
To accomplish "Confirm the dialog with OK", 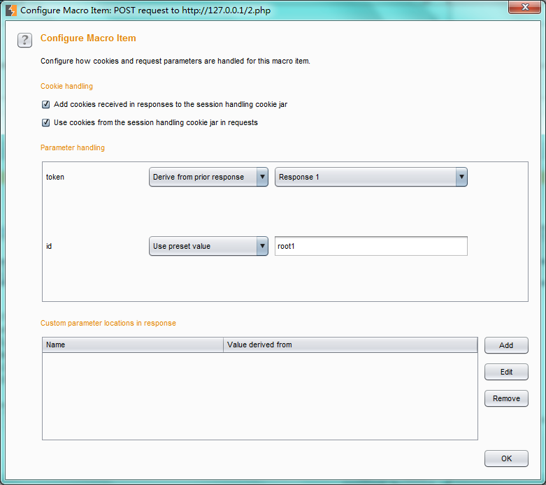I will 506,458.
